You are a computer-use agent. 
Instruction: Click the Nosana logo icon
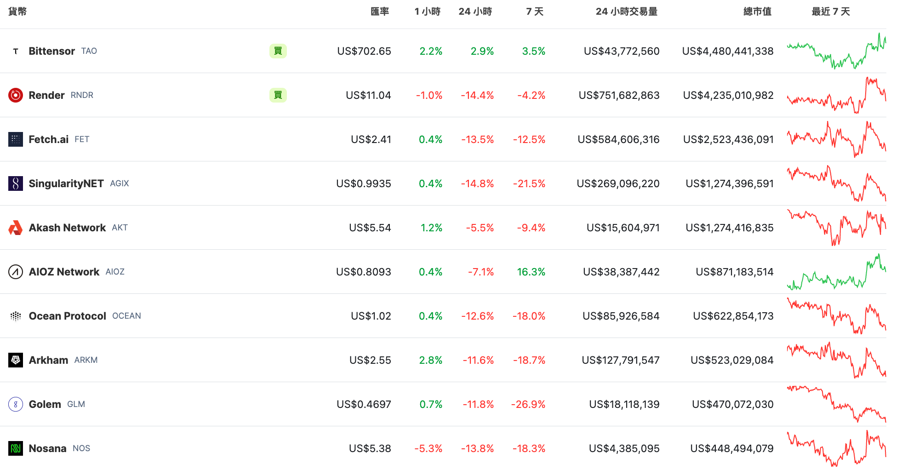pyautogui.click(x=16, y=448)
